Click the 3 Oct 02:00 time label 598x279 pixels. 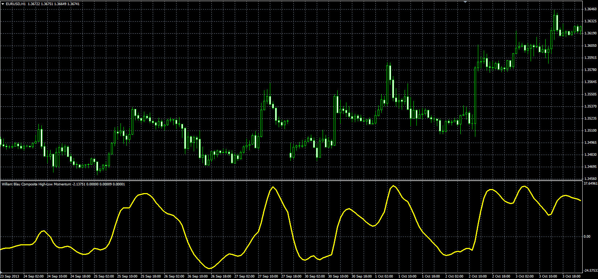click(524, 276)
